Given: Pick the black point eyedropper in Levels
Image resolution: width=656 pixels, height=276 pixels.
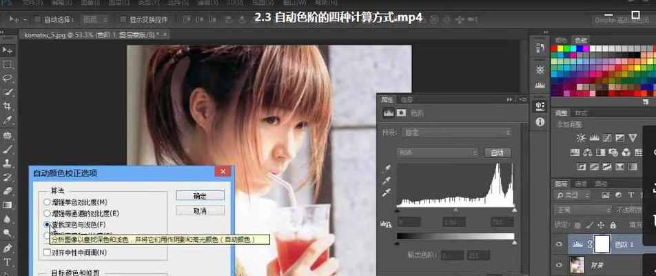Looking at the screenshot, I should (x=387, y=168).
